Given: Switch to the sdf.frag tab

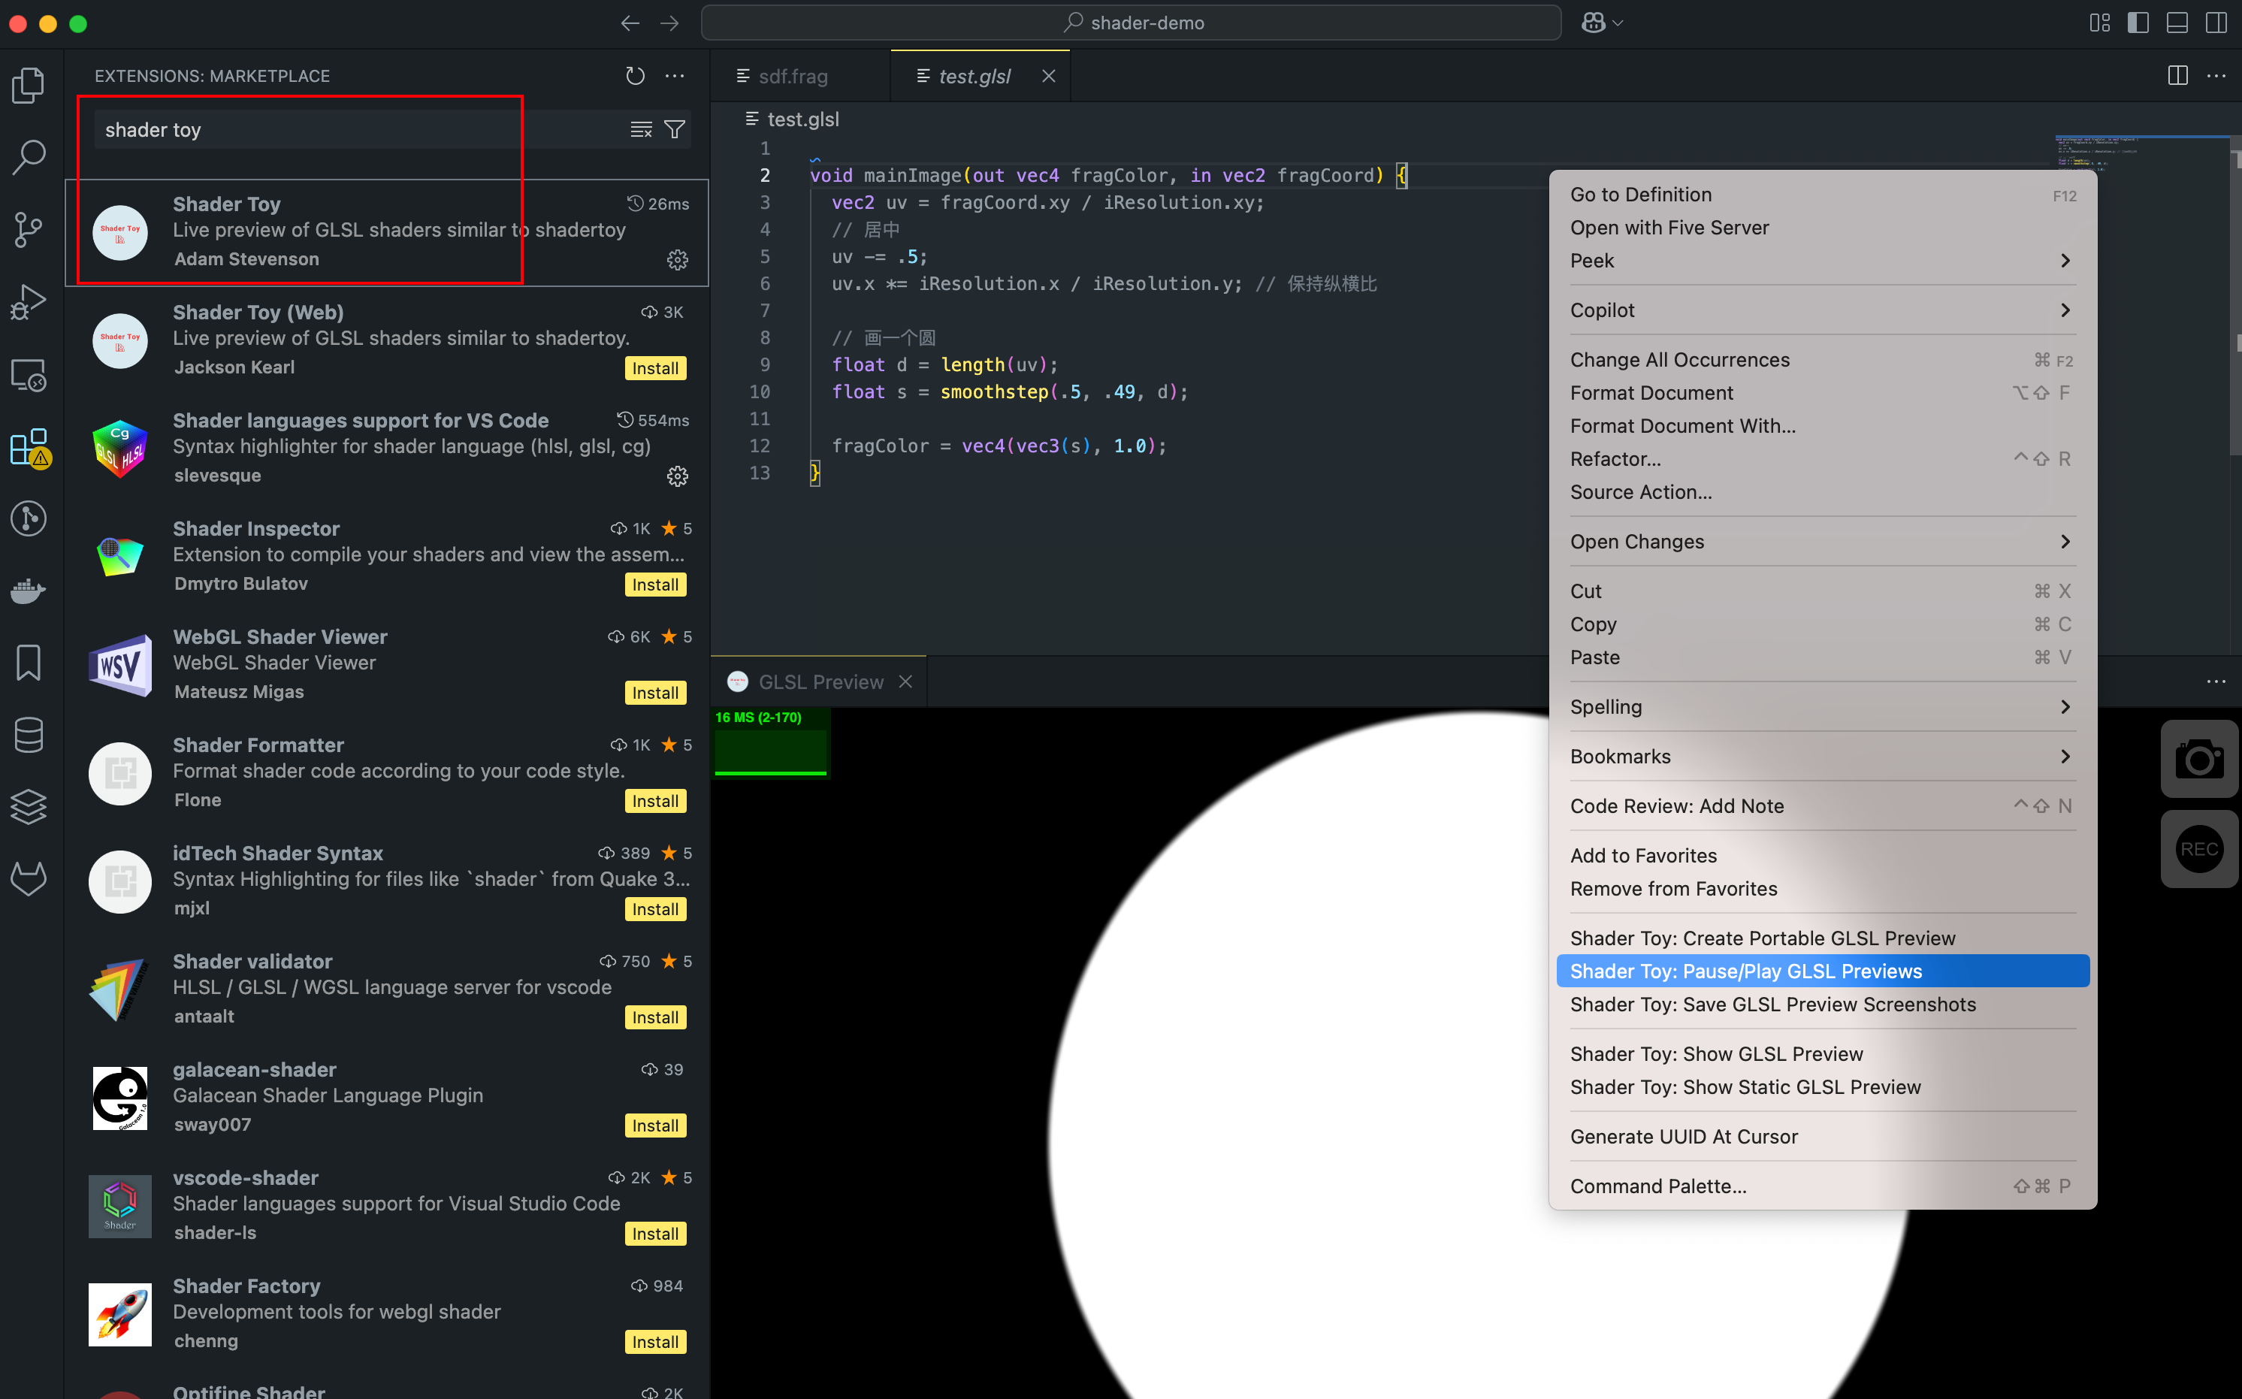Looking at the screenshot, I should click(799, 76).
